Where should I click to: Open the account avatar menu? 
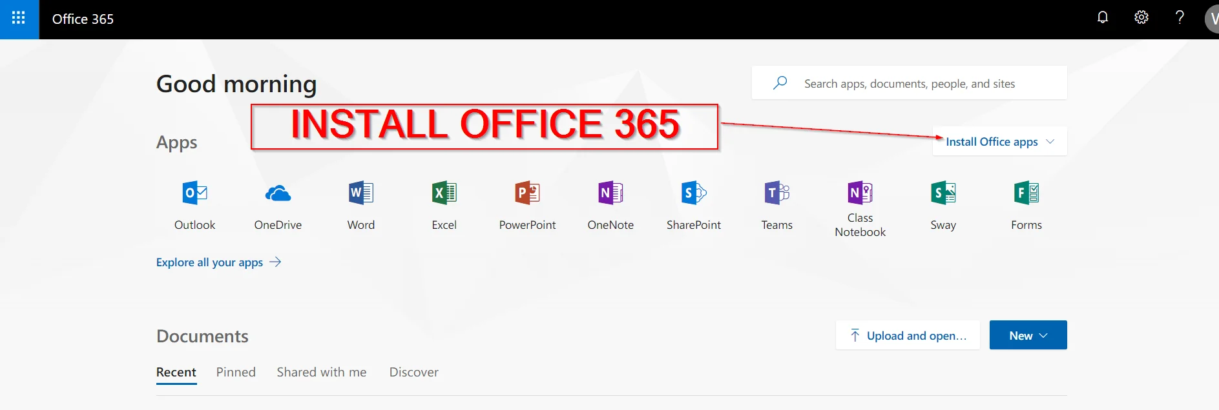point(1211,19)
